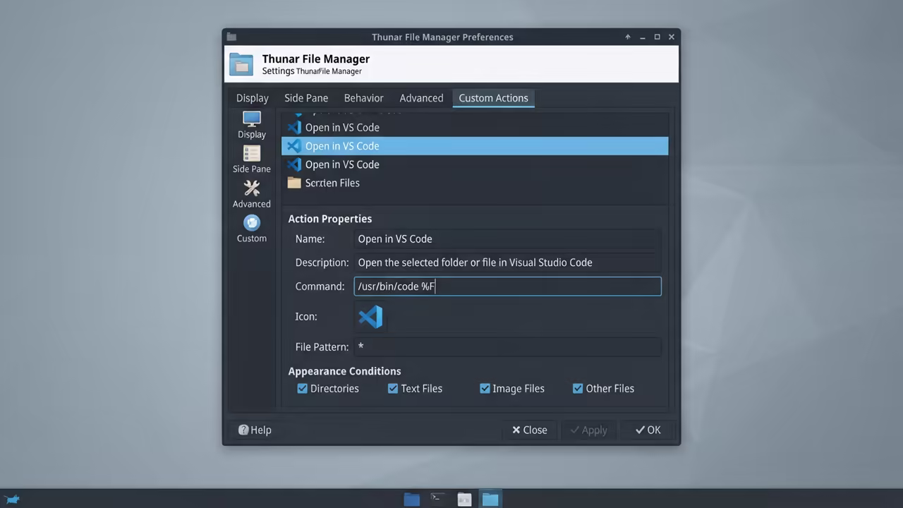Select the highlighted Open in VS Code row
The image size is (903, 508).
[x=475, y=146]
